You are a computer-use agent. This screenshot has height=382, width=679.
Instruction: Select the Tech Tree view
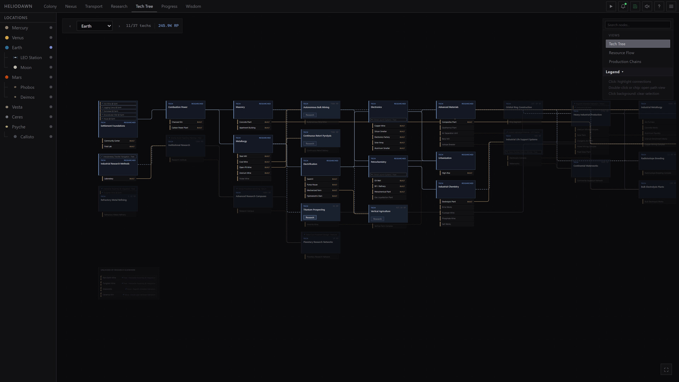638,44
